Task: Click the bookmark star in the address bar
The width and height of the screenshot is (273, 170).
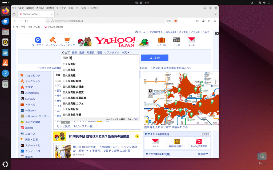Action: click(x=176, y=21)
